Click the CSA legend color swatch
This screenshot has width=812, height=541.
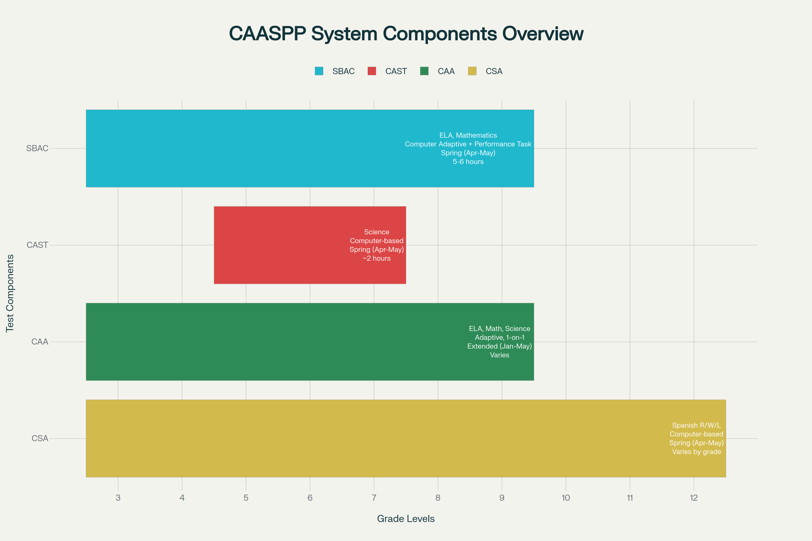tap(472, 71)
